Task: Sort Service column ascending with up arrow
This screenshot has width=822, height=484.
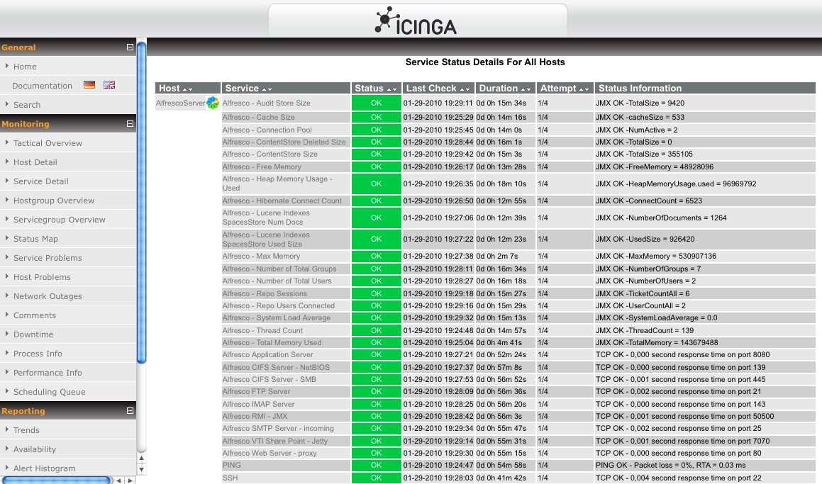Action: (264, 89)
